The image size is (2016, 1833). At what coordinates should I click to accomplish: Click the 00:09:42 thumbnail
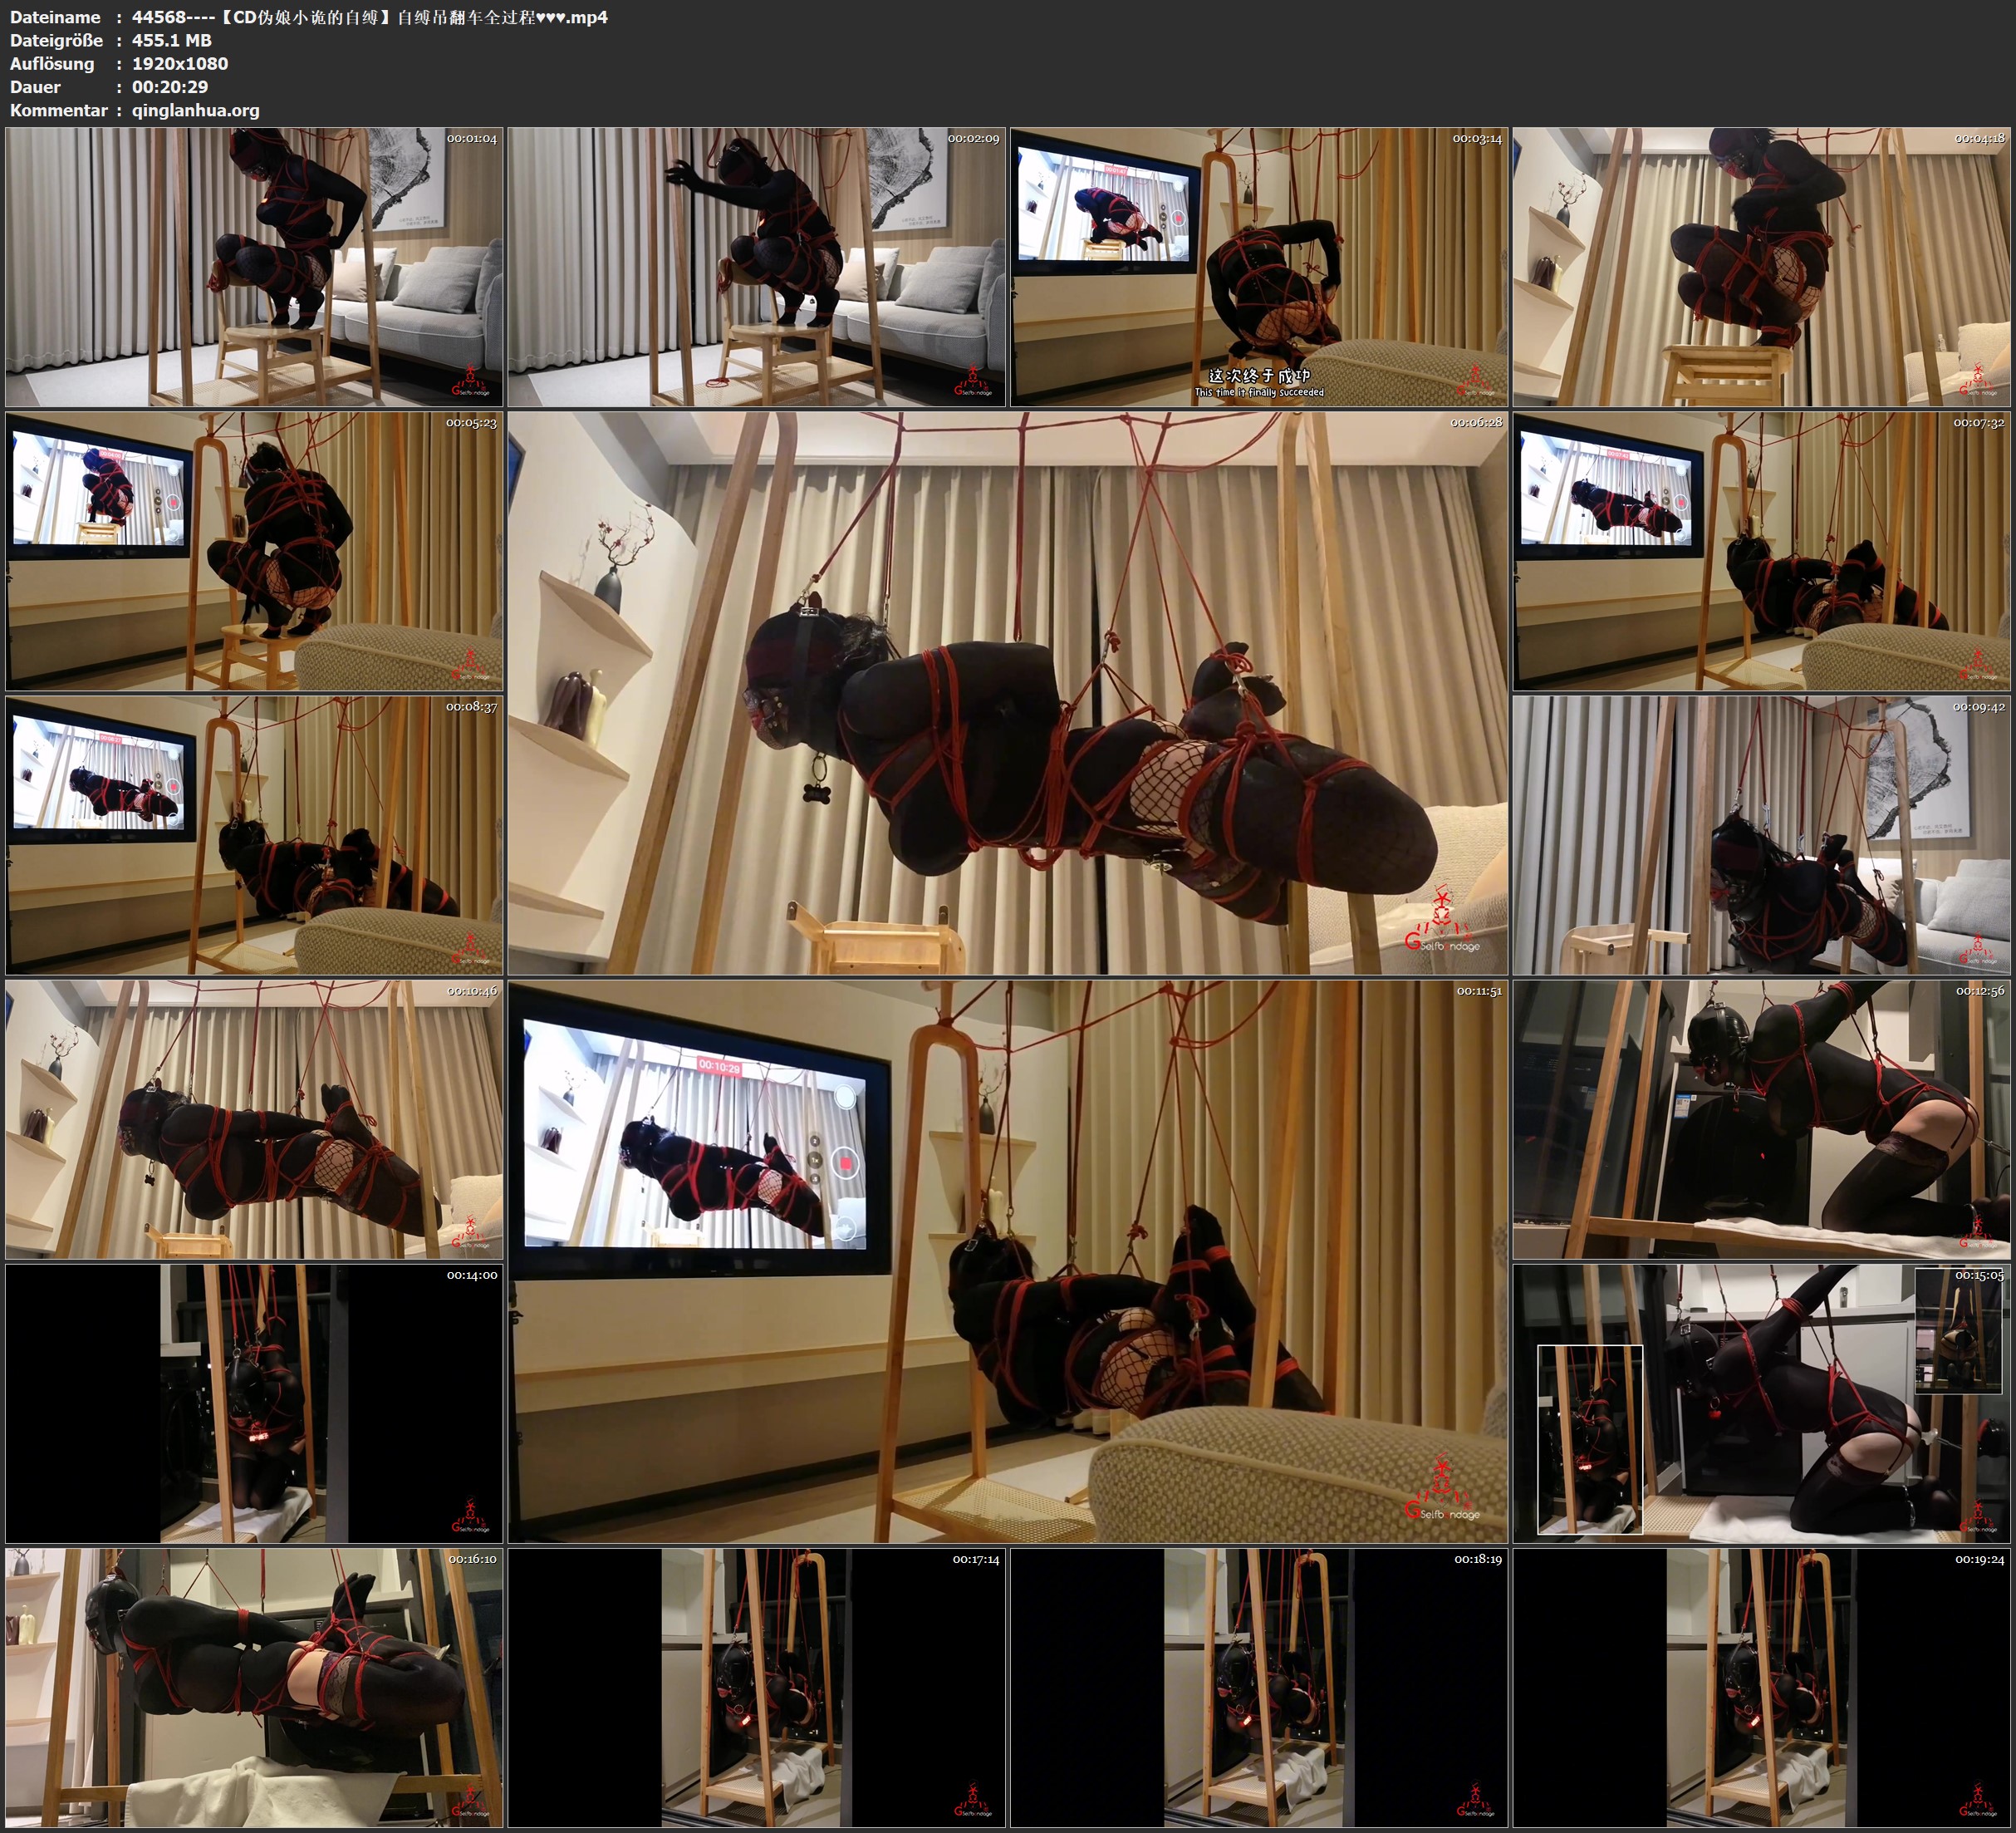point(1761,834)
